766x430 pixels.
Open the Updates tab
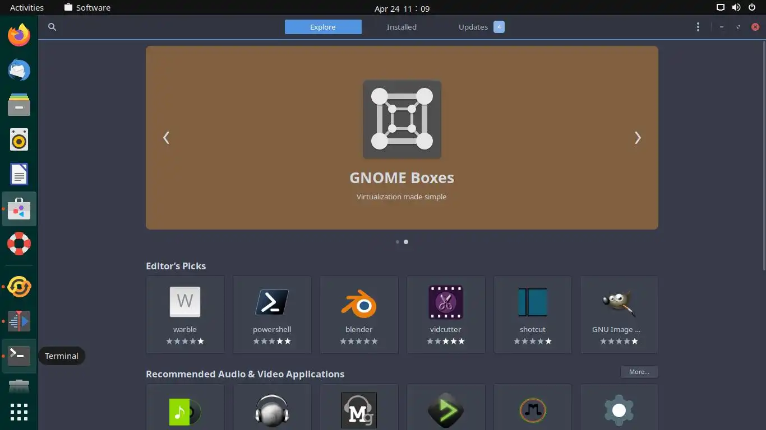click(481, 27)
